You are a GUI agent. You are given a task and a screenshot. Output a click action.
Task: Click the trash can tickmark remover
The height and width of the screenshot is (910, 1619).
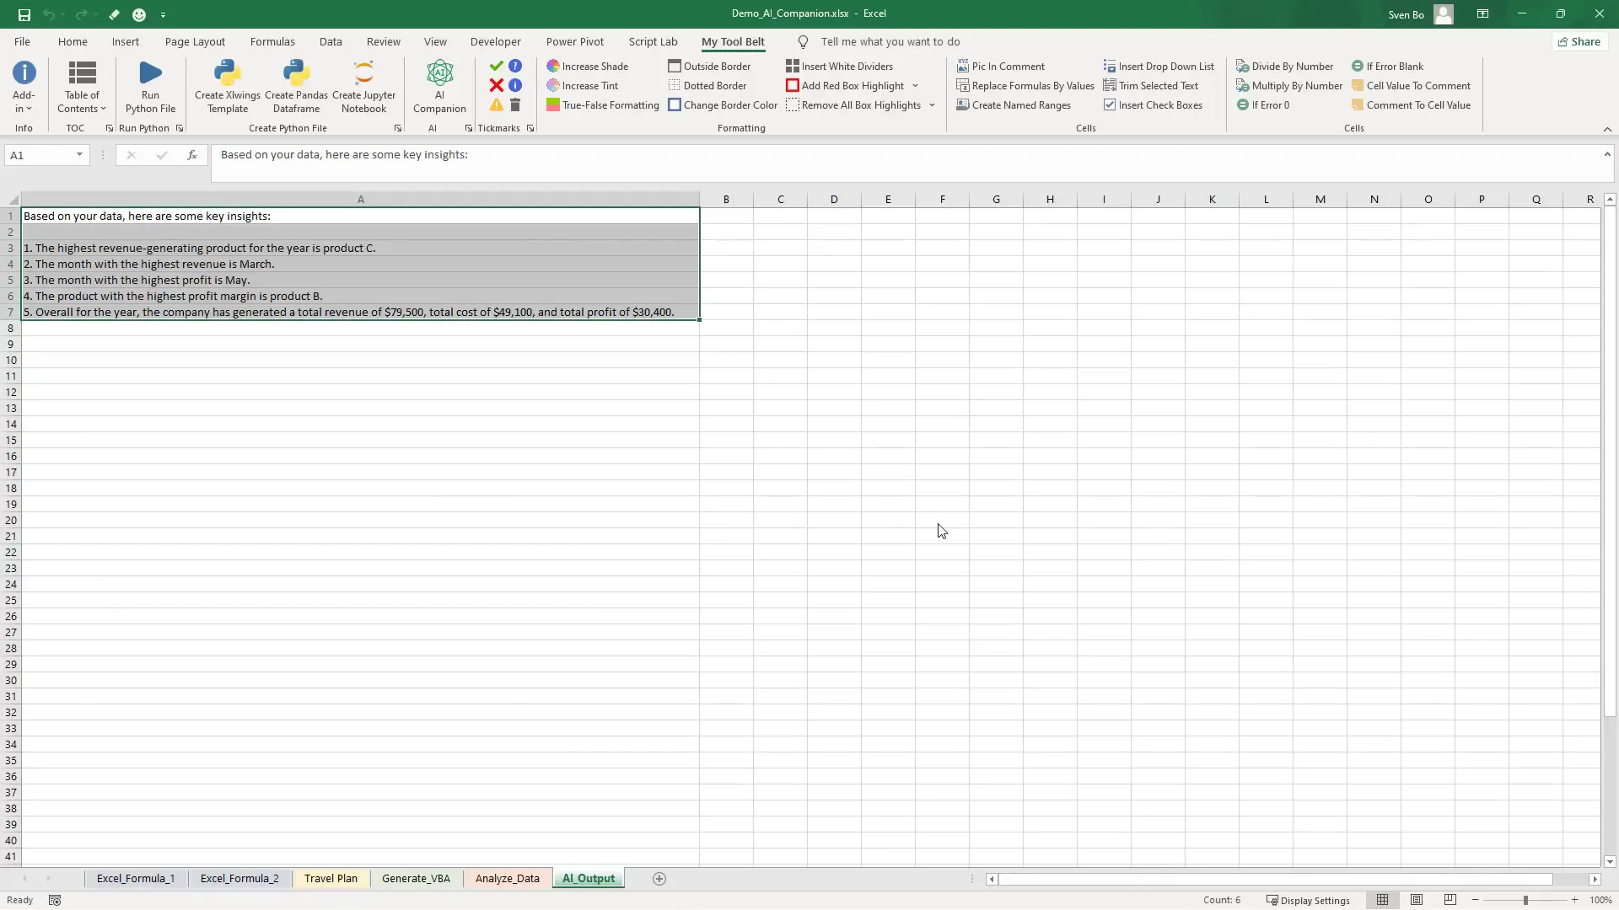(515, 105)
